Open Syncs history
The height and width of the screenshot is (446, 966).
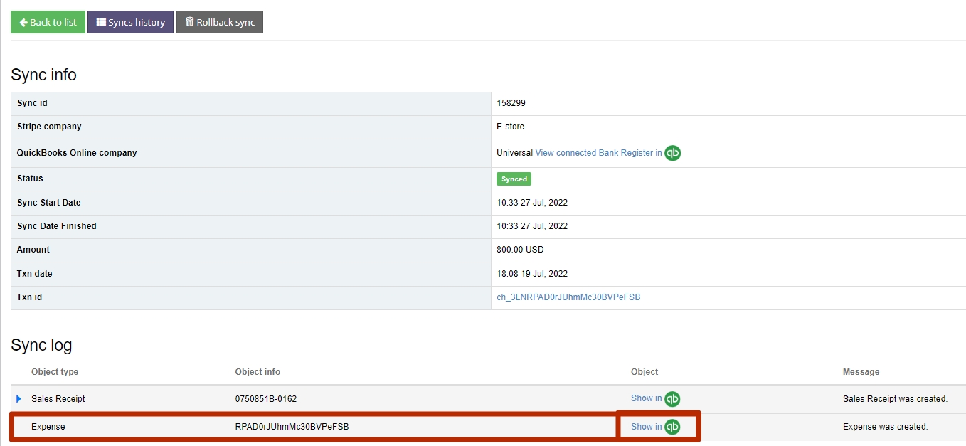(x=130, y=22)
